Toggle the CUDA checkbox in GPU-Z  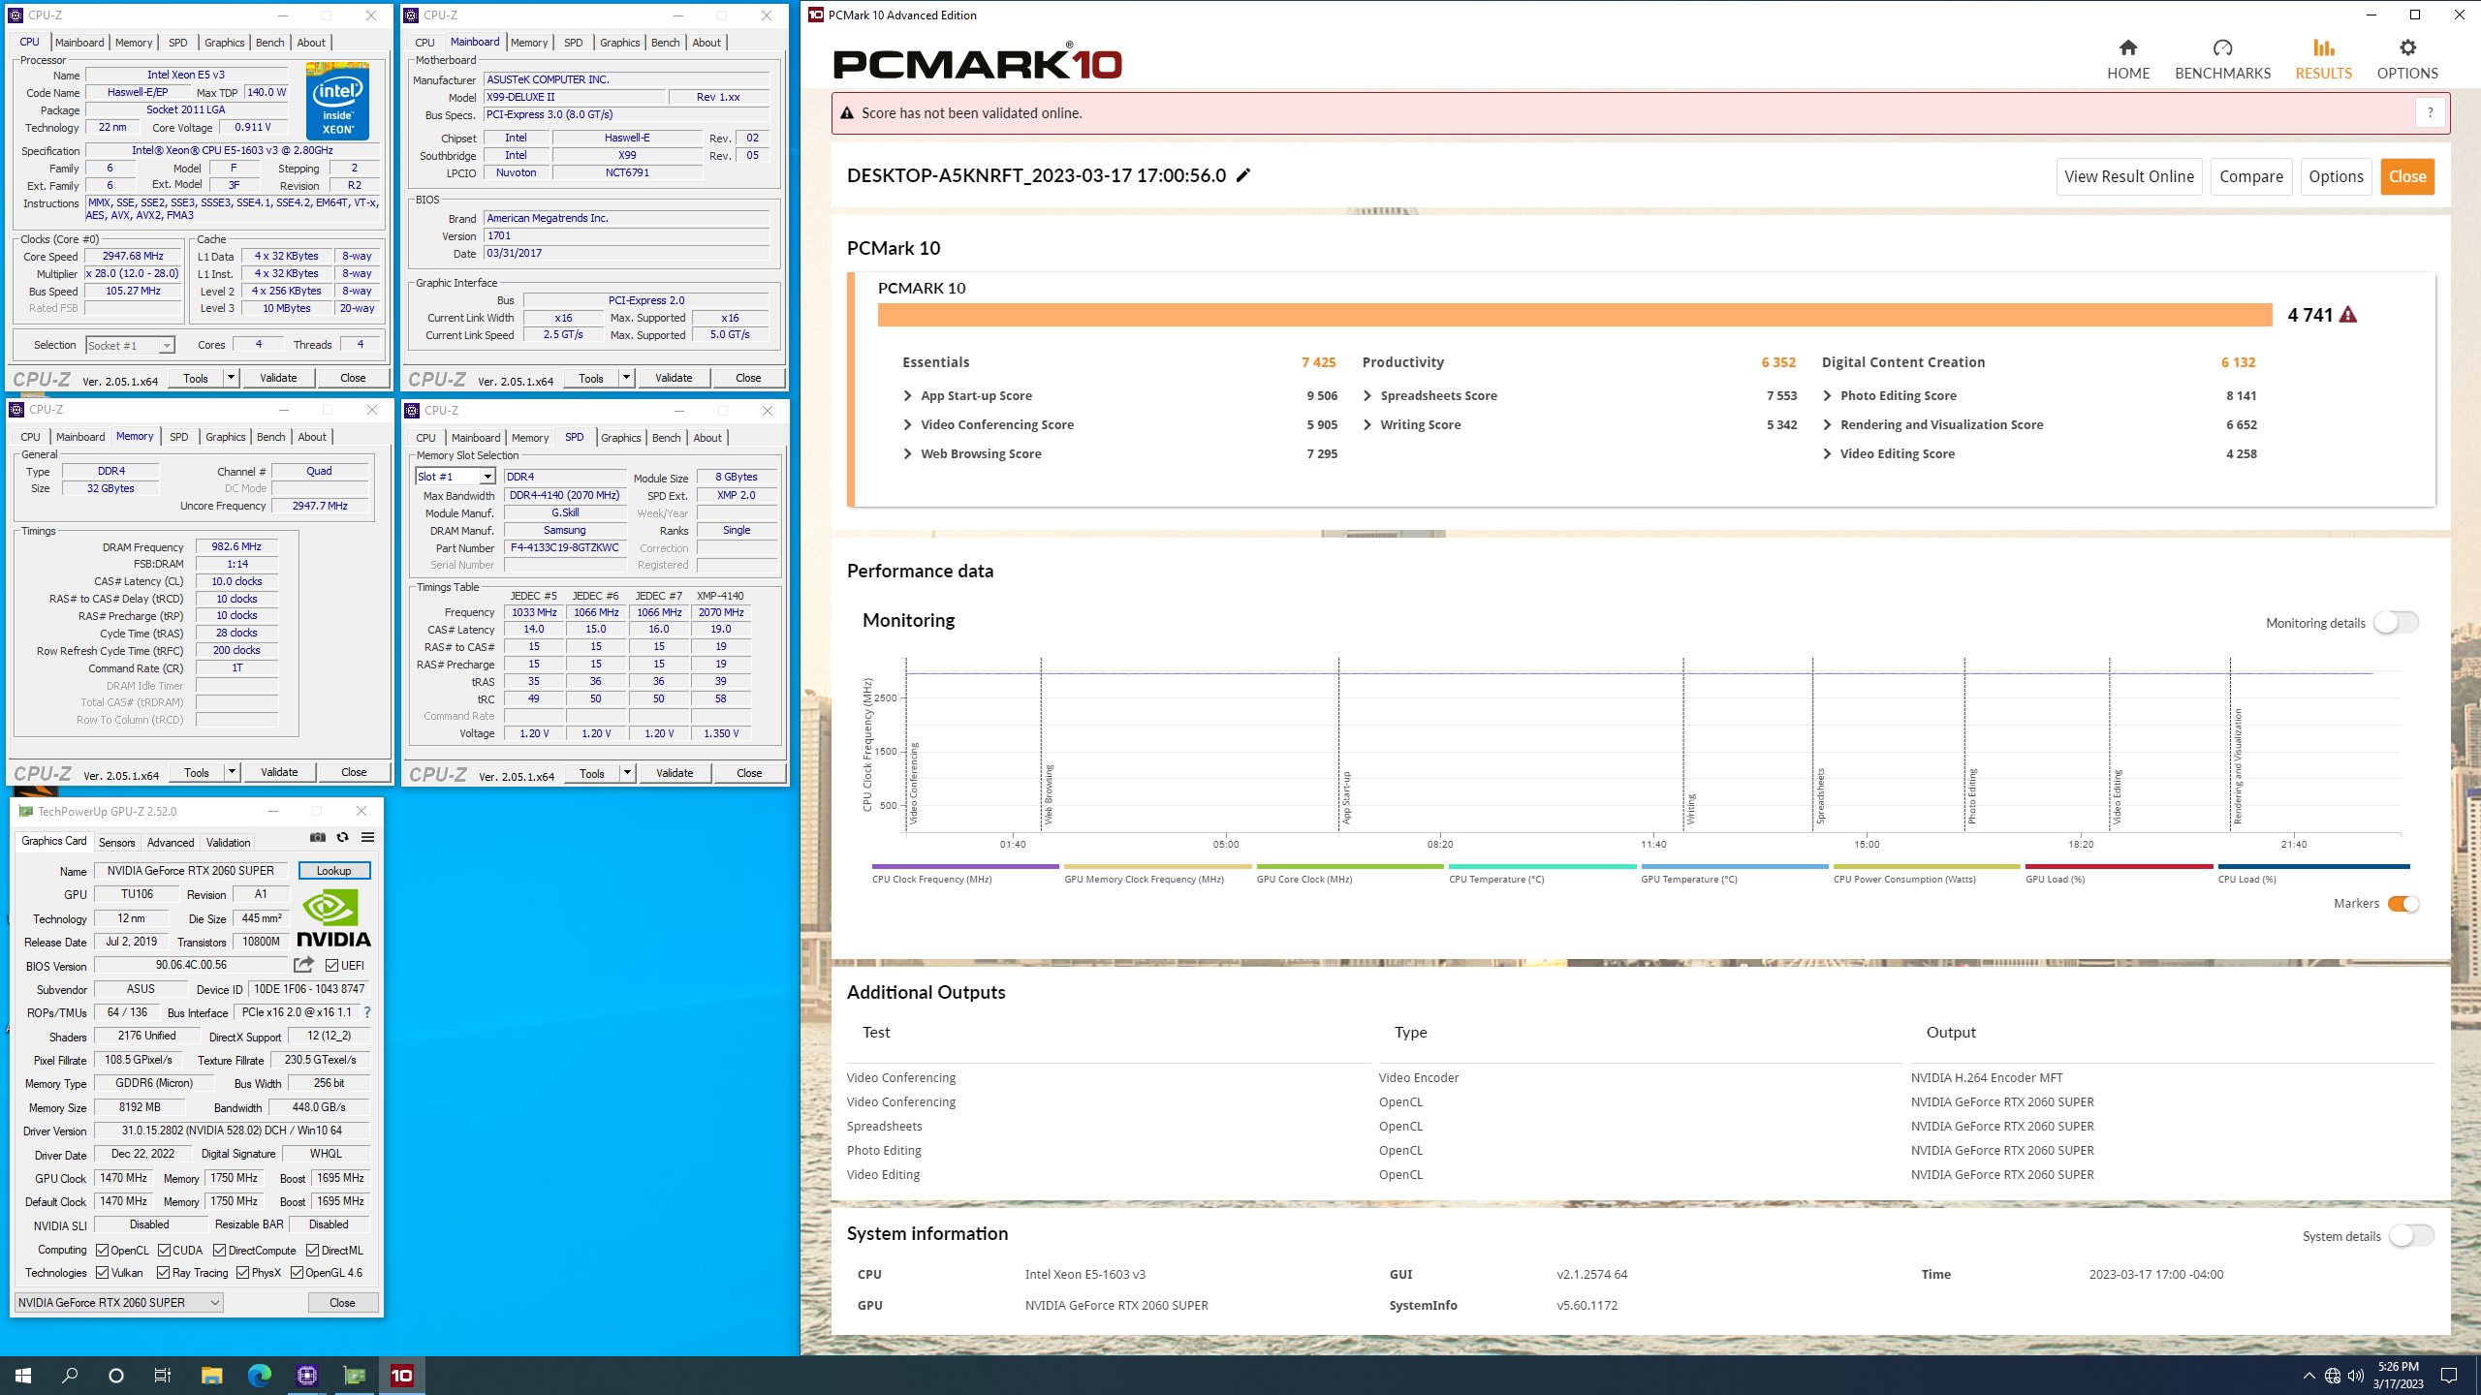(164, 1250)
